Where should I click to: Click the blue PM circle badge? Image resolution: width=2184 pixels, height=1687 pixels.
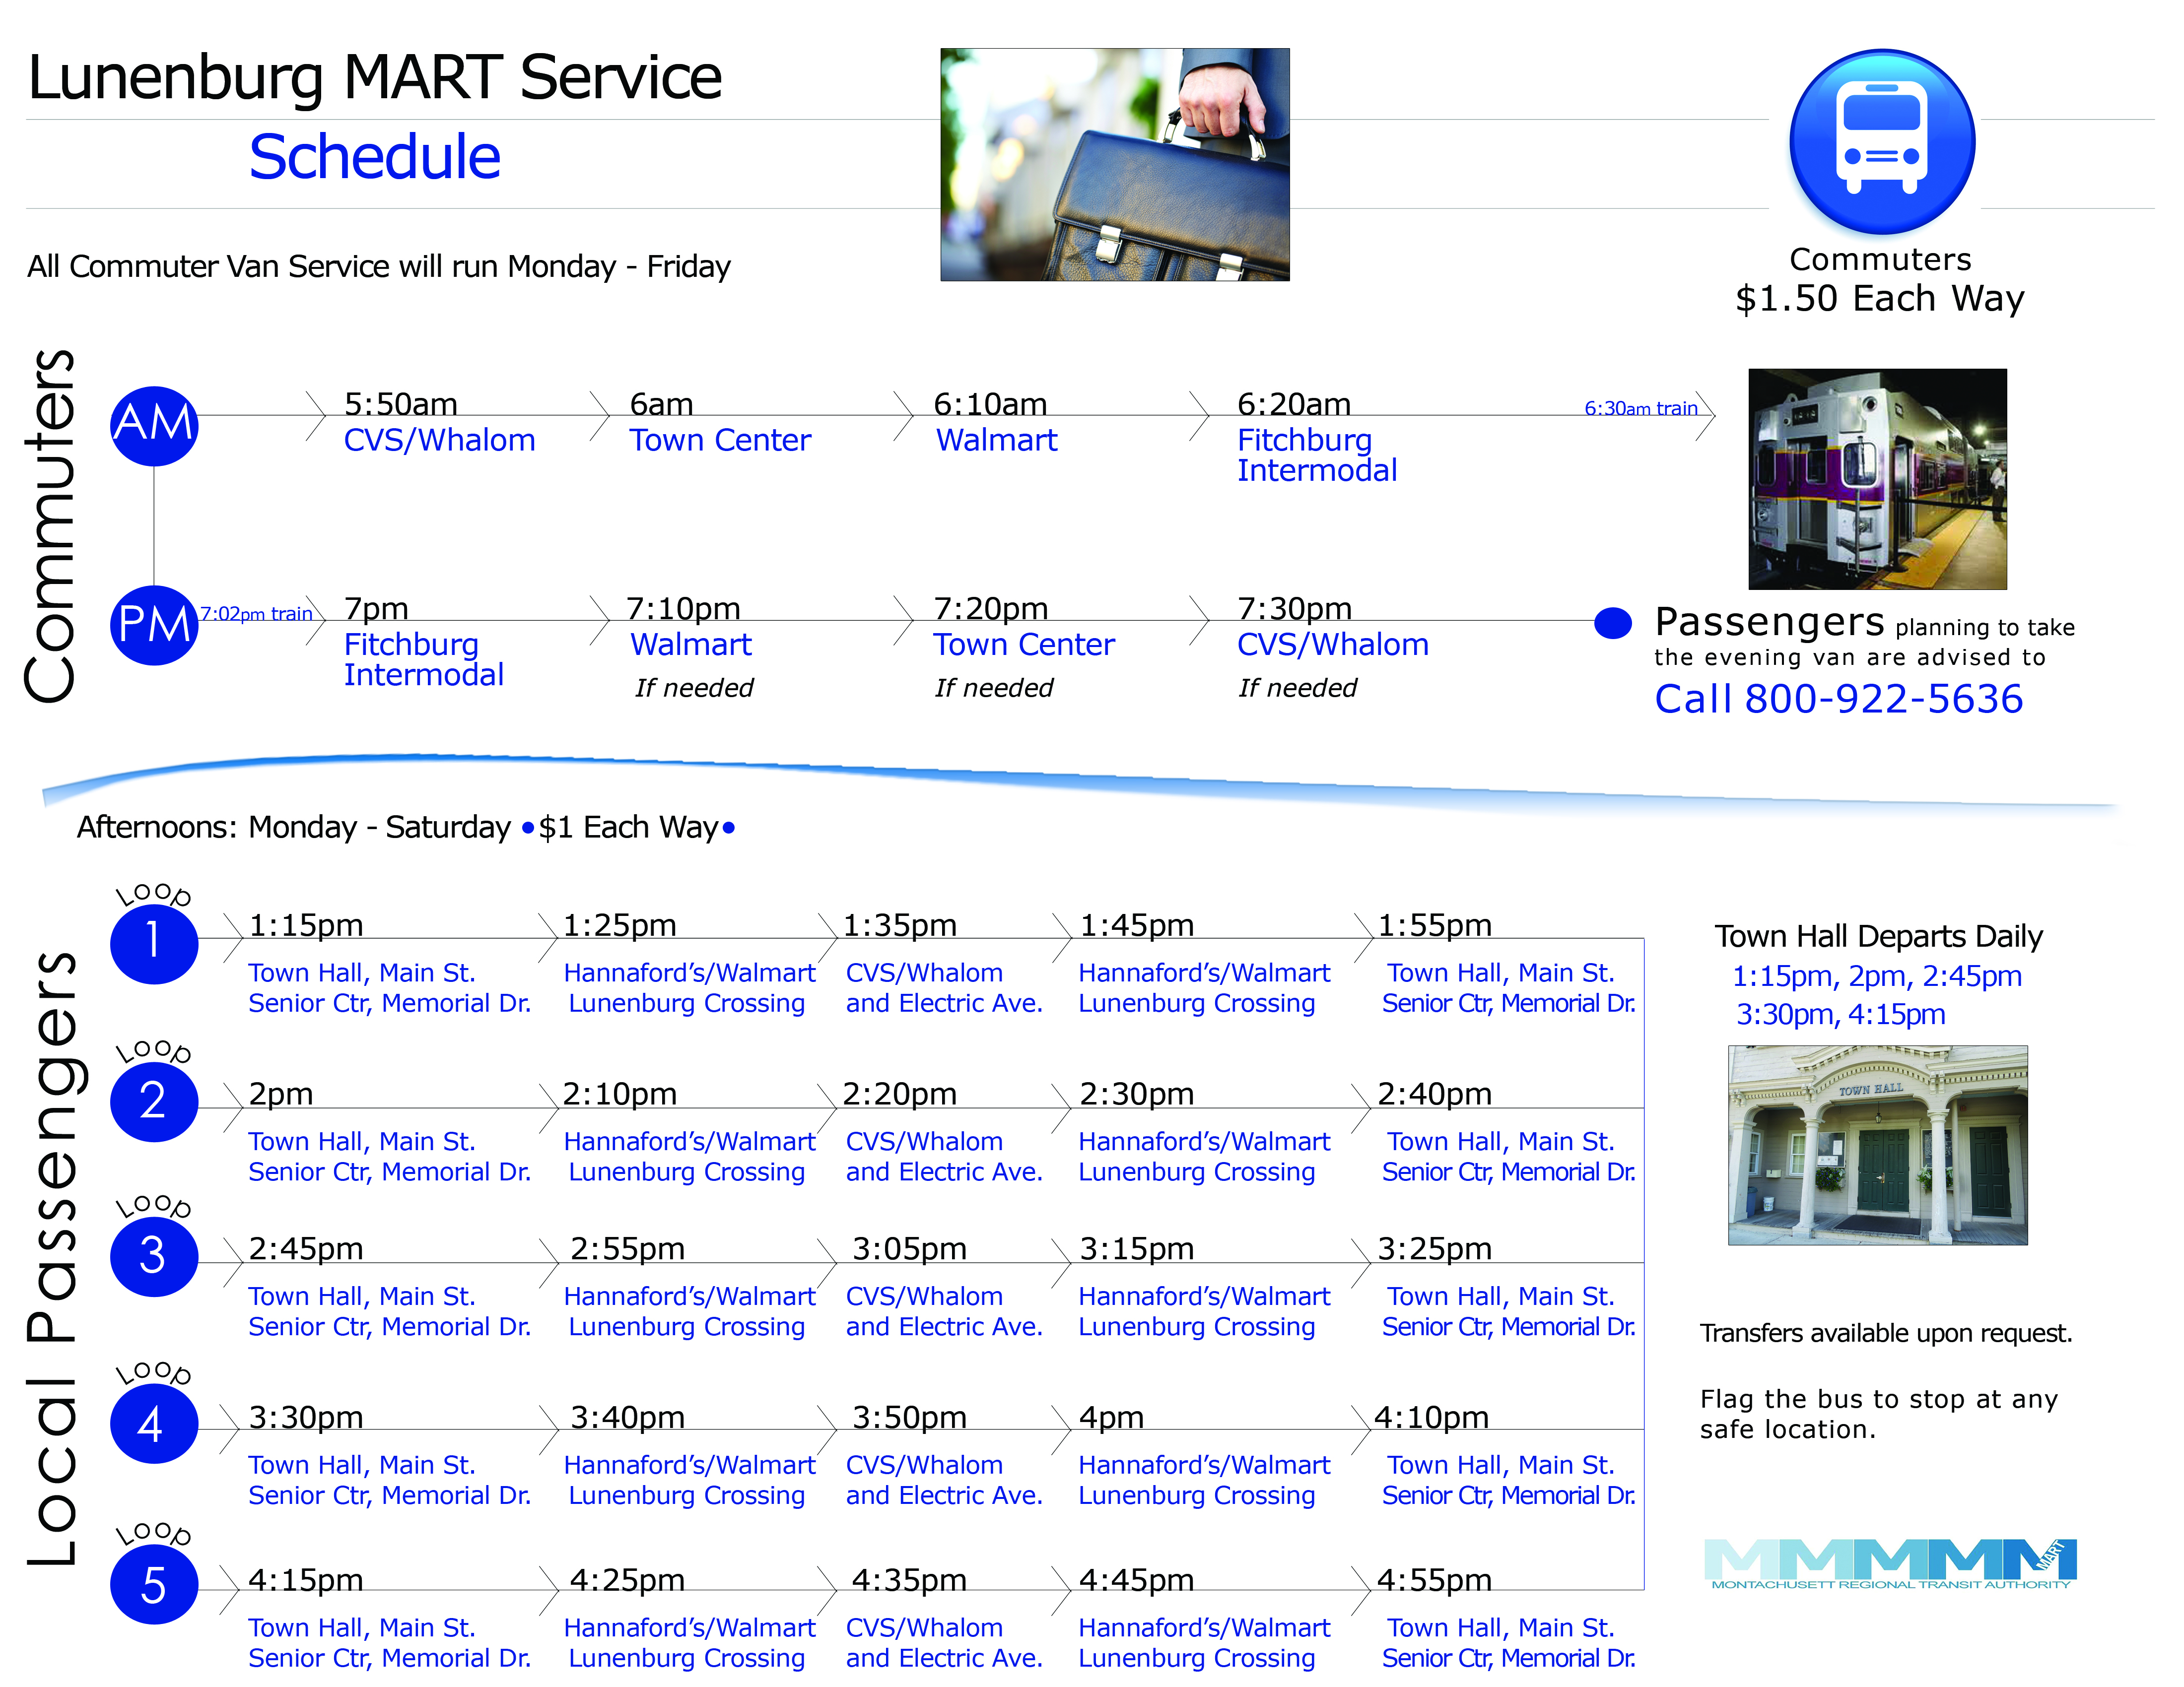coord(154,625)
